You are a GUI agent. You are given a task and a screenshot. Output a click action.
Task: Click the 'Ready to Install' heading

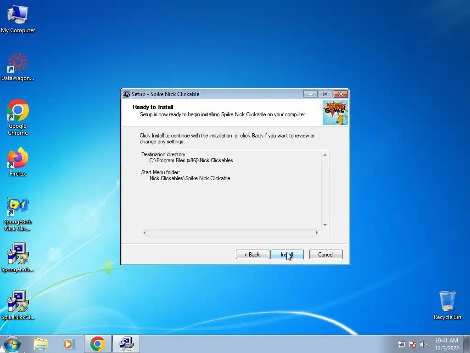(x=153, y=107)
